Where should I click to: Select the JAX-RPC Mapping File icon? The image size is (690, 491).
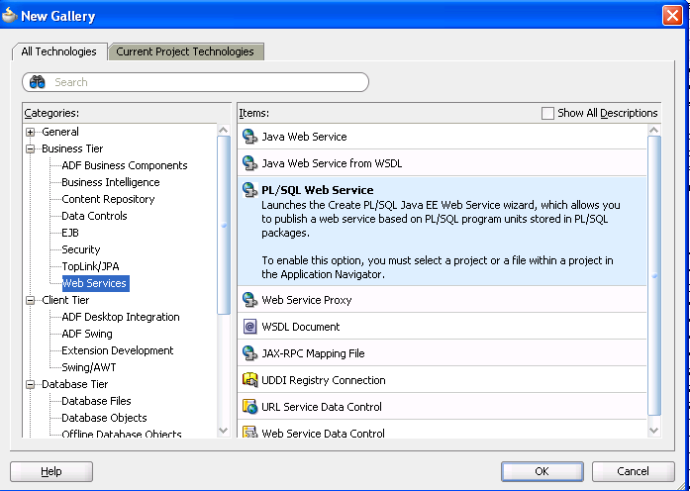(249, 353)
